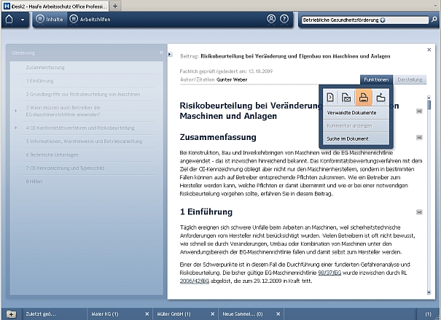Image resolution: width=441 pixels, height=320 pixels.
Task: Add a new collection folder icon
Action: [11, 314]
